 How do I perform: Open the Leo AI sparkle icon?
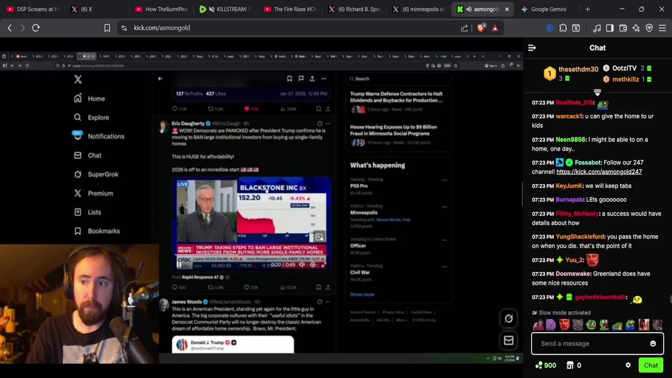(x=636, y=28)
